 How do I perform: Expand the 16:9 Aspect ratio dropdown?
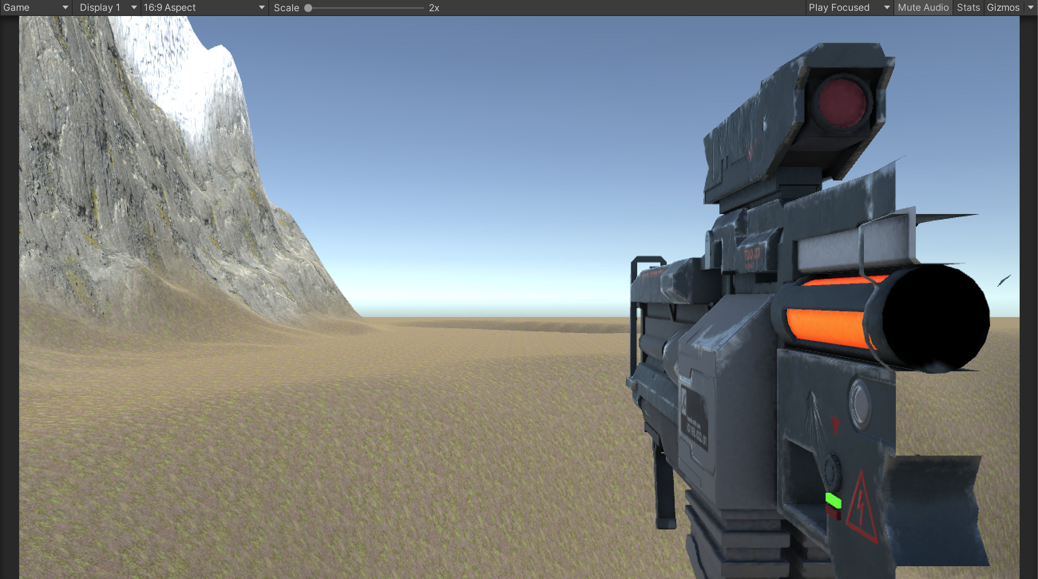(x=204, y=8)
